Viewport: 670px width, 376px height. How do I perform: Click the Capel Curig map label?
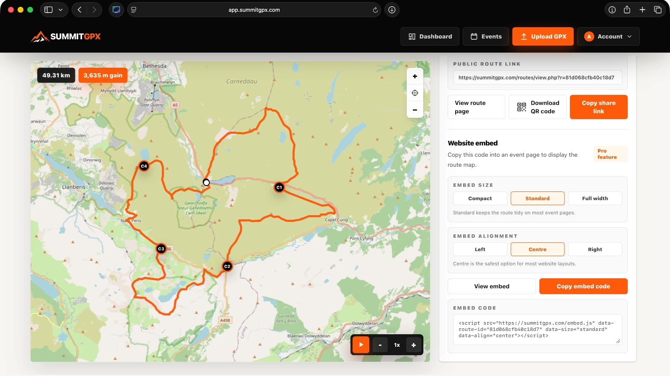point(336,220)
